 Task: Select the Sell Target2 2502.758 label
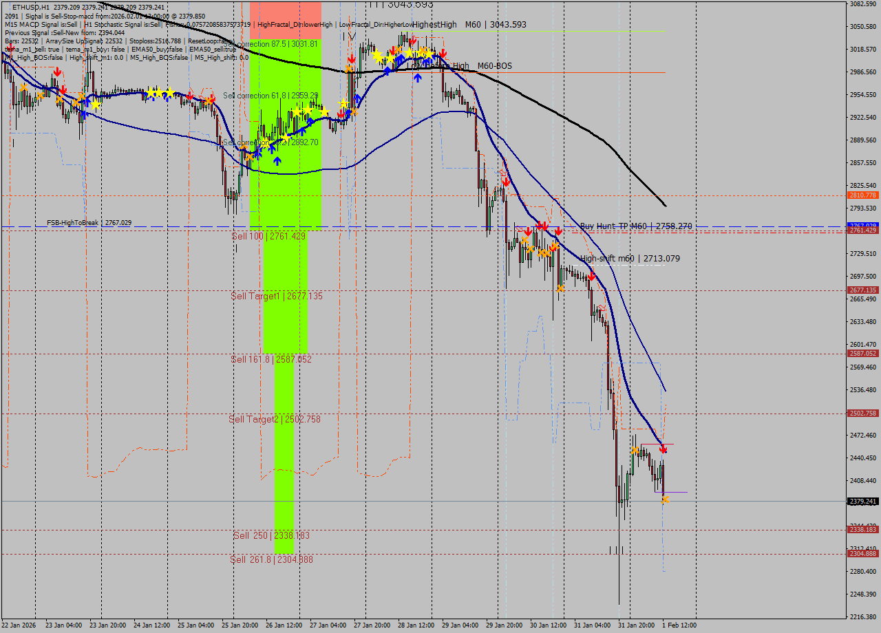tap(275, 419)
